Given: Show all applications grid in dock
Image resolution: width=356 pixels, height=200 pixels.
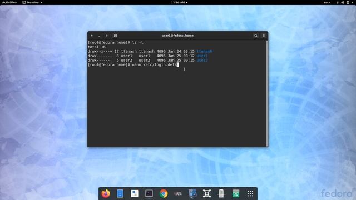Looking at the screenshot, I should point(250,193).
